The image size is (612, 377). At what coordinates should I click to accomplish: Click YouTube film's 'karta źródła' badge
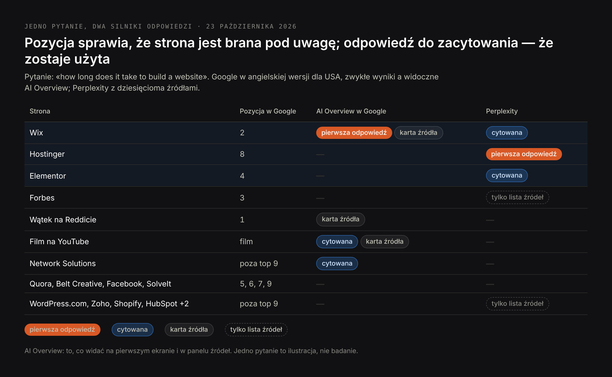[x=385, y=241]
